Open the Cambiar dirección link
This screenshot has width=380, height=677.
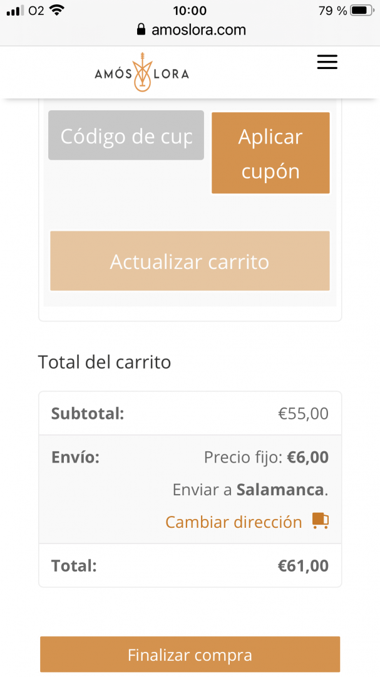(234, 522)
